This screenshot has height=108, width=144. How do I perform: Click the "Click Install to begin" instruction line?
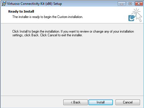click(x=73, y=31)
